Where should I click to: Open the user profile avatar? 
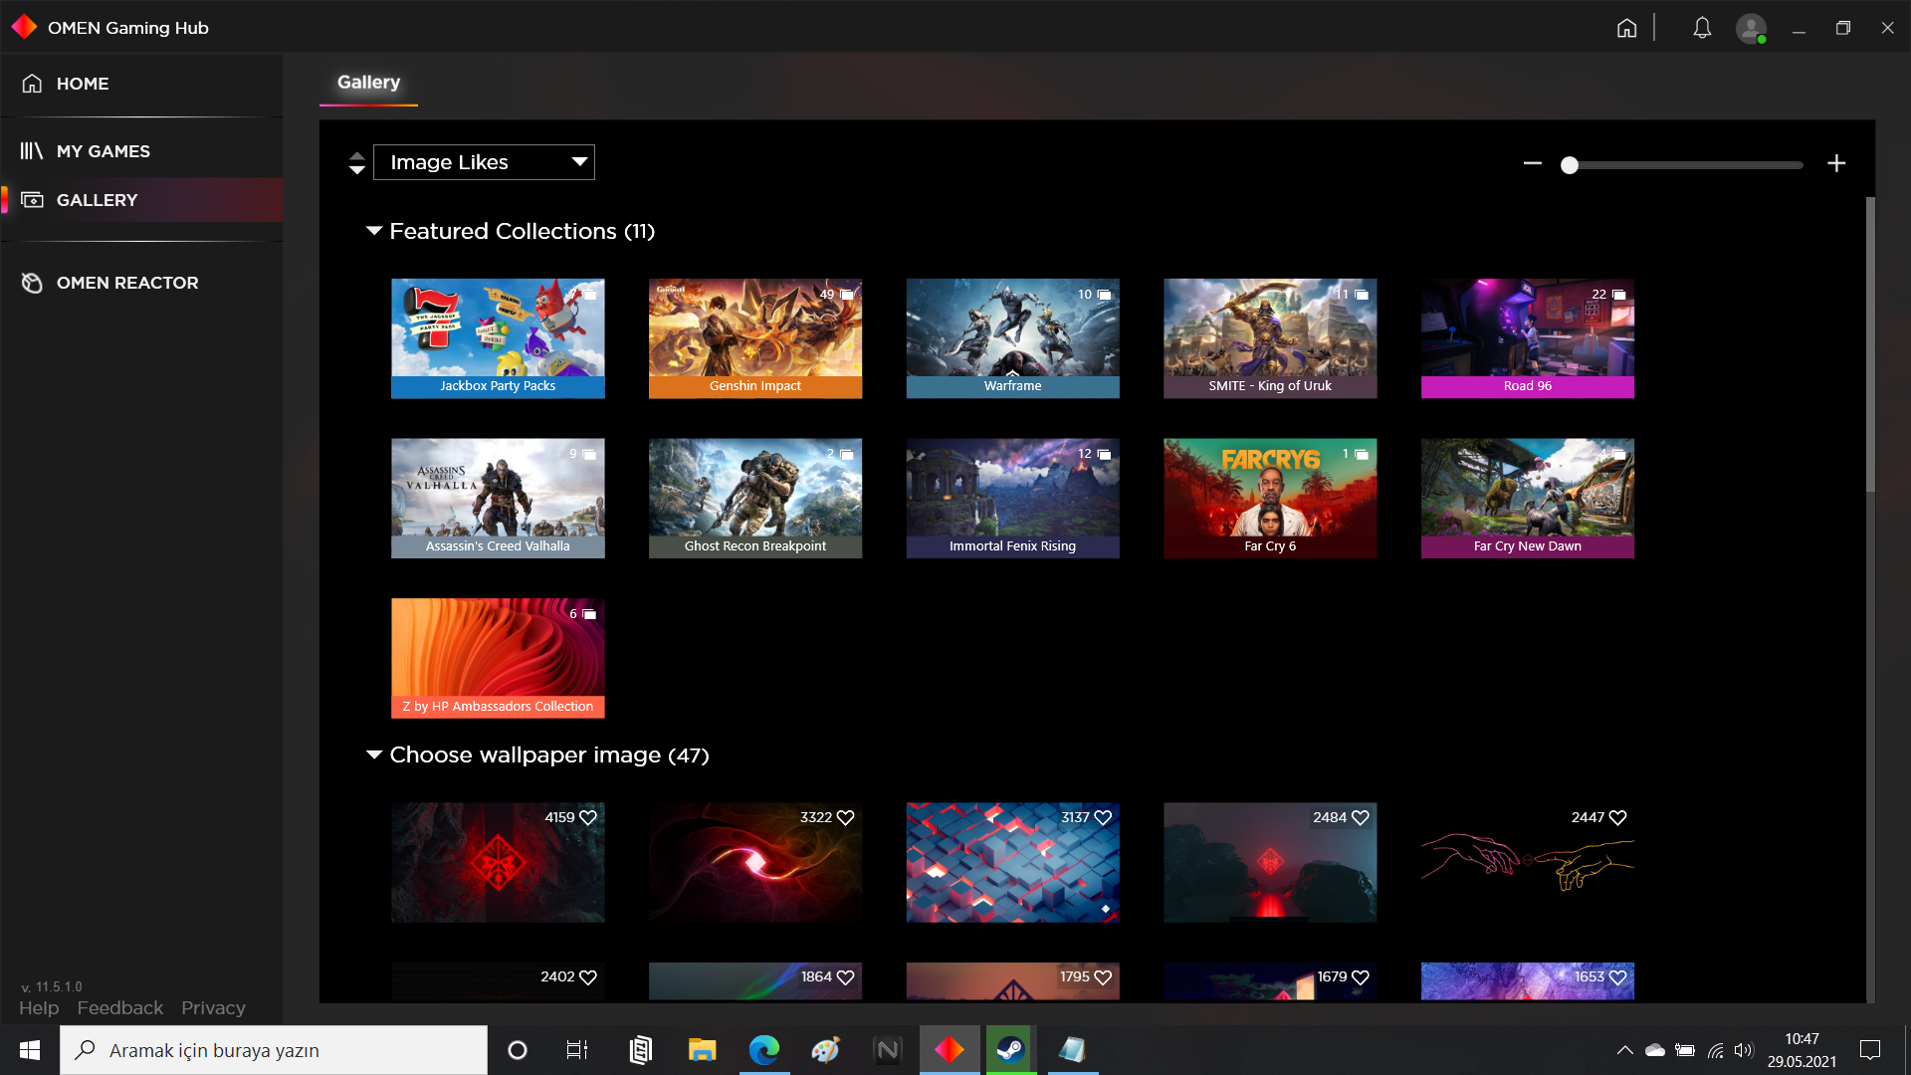pyautogui.click(x=1751, y=28)
